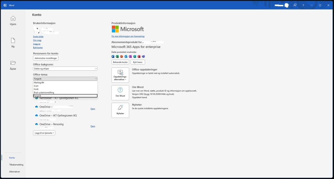Click the Om meg link

pyautogui.click(x=37, y=40)
